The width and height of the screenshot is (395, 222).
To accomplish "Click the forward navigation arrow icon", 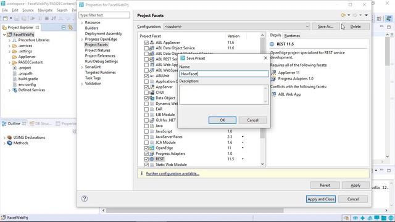I will pos(355,15).
